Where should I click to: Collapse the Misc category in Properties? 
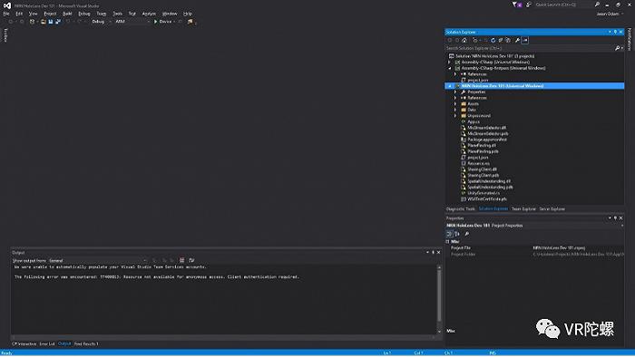447,242
